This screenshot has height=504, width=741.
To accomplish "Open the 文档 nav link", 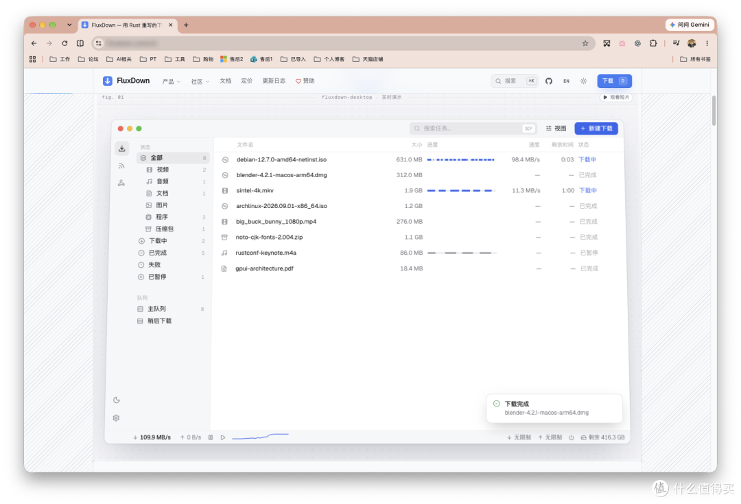I will coord(226,81).
